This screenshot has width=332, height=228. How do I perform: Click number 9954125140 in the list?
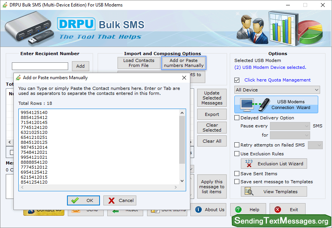click(x=34, y=112)
